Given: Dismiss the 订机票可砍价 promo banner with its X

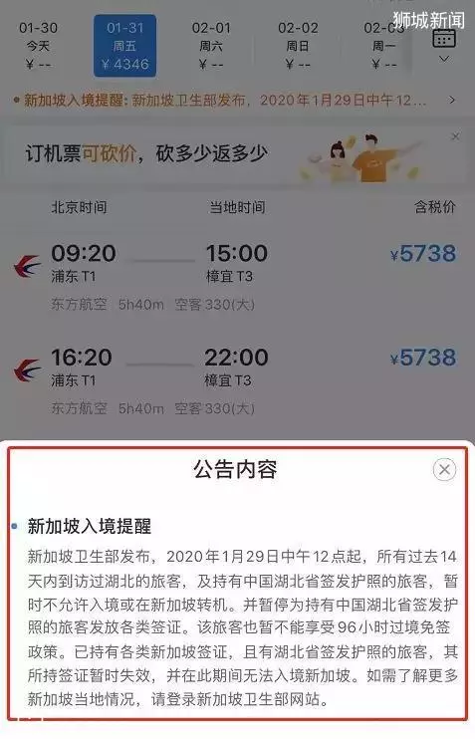Looking at the screenshot, I should 455,136.
